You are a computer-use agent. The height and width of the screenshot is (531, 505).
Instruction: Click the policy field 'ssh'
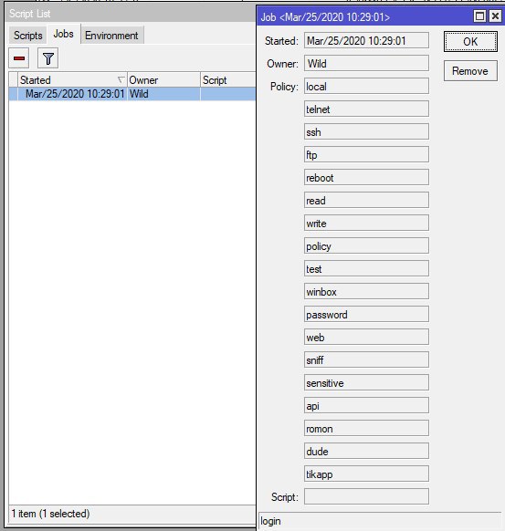pyautogui.click(x=366, y=131)
